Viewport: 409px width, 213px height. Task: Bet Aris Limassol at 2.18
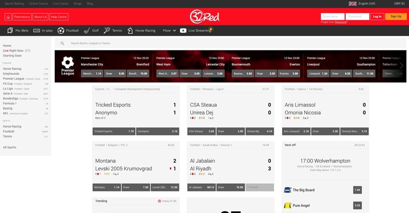[297, 132]
